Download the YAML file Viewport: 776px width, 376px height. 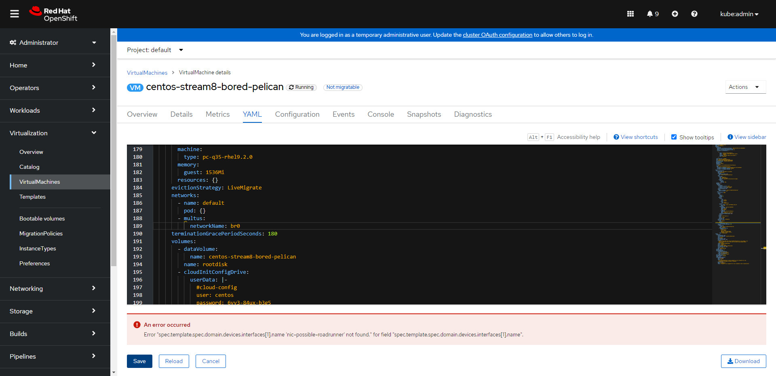pos(743,361)
